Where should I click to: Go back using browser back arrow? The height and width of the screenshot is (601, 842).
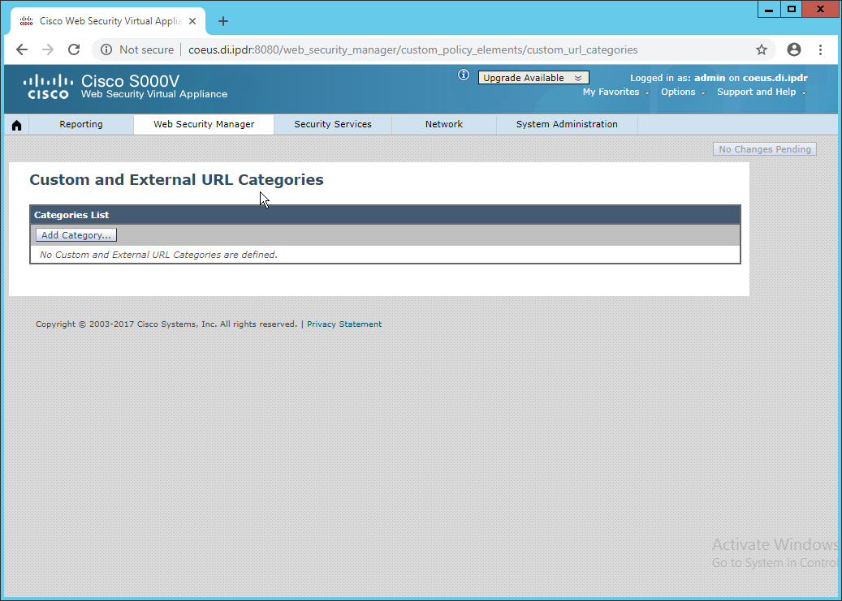tap(22, 50)
